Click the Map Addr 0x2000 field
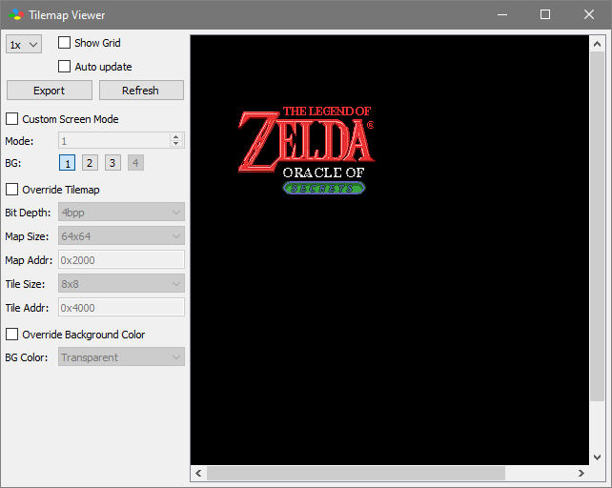This screenshot has width=612, height=488. (121, 260)
